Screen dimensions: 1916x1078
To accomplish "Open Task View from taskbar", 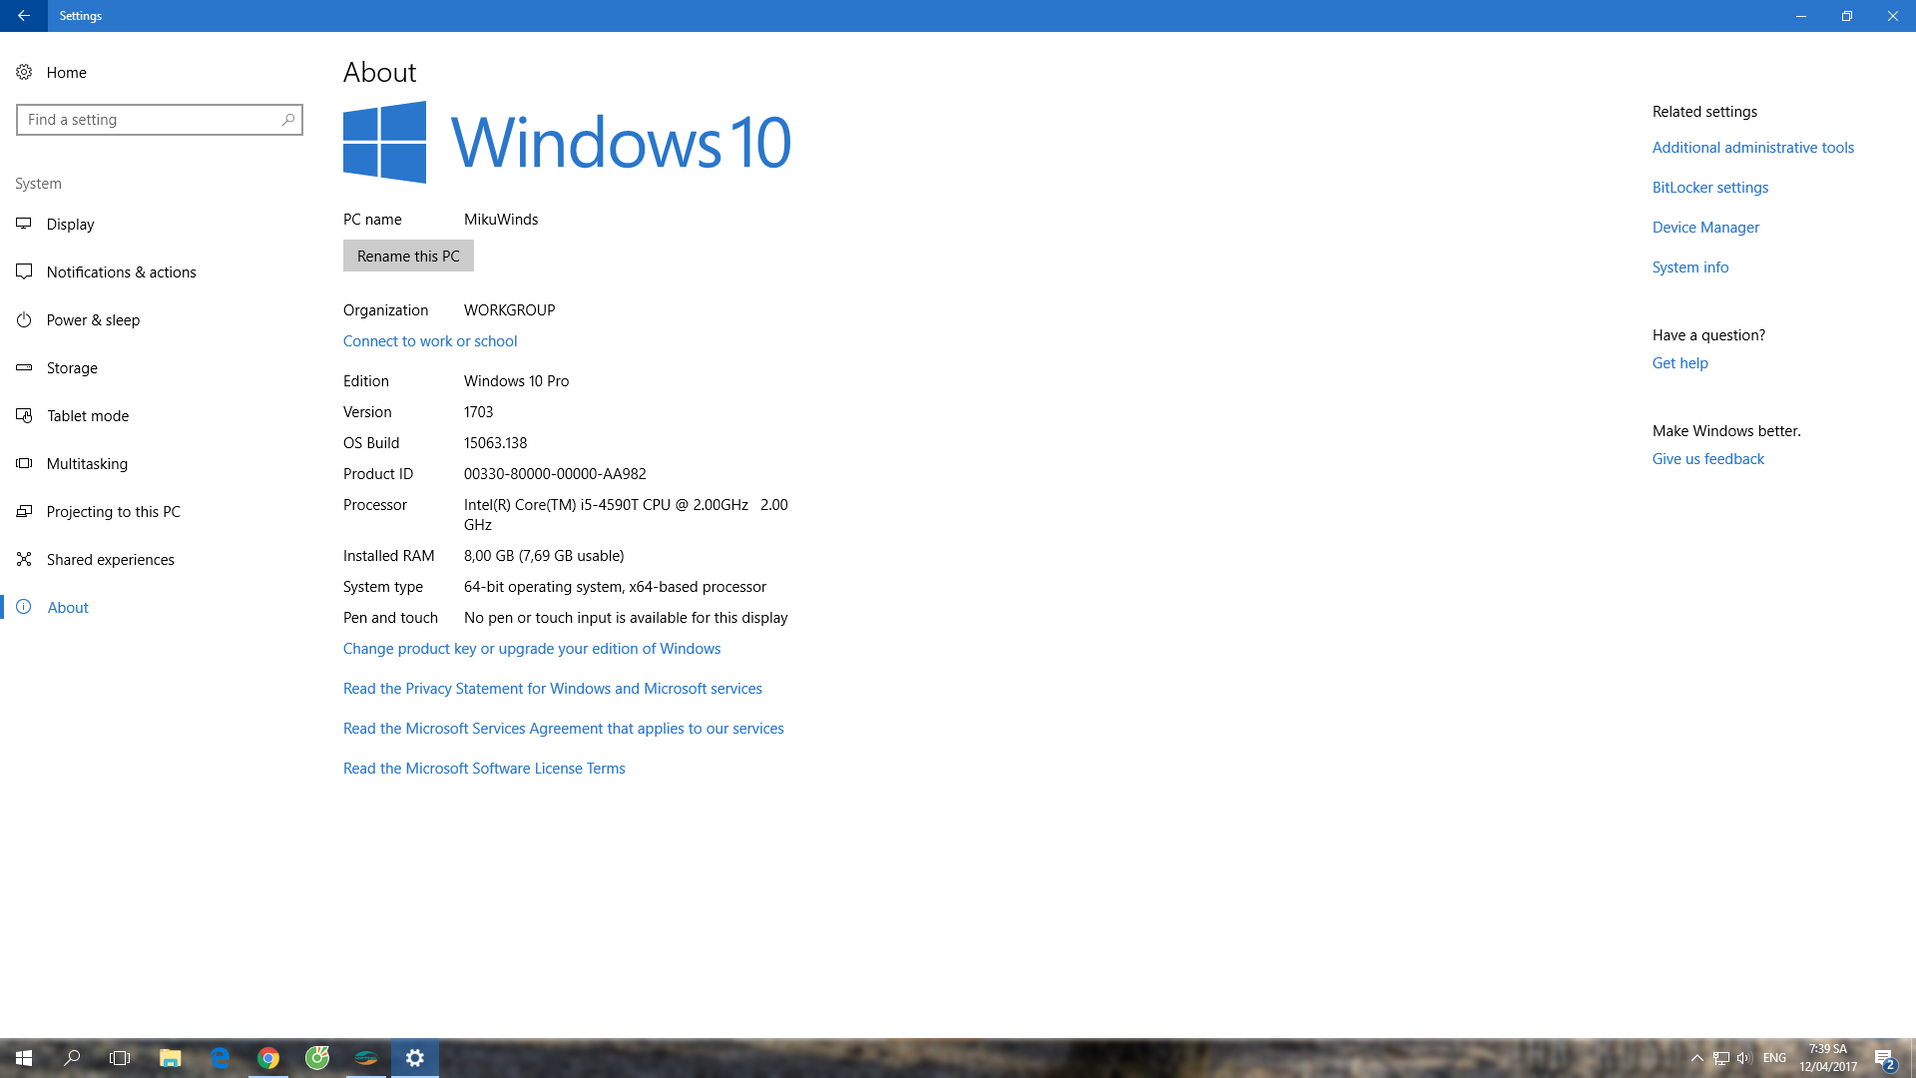I will coord(120,1058).
